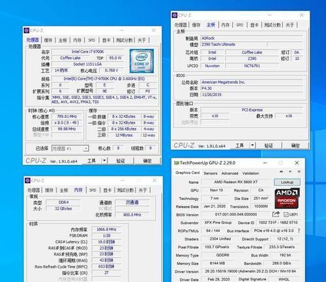326x282 pixels.
Task: Click 工具 button in processor CPU-Z window
Action: (x=91, y=161)
